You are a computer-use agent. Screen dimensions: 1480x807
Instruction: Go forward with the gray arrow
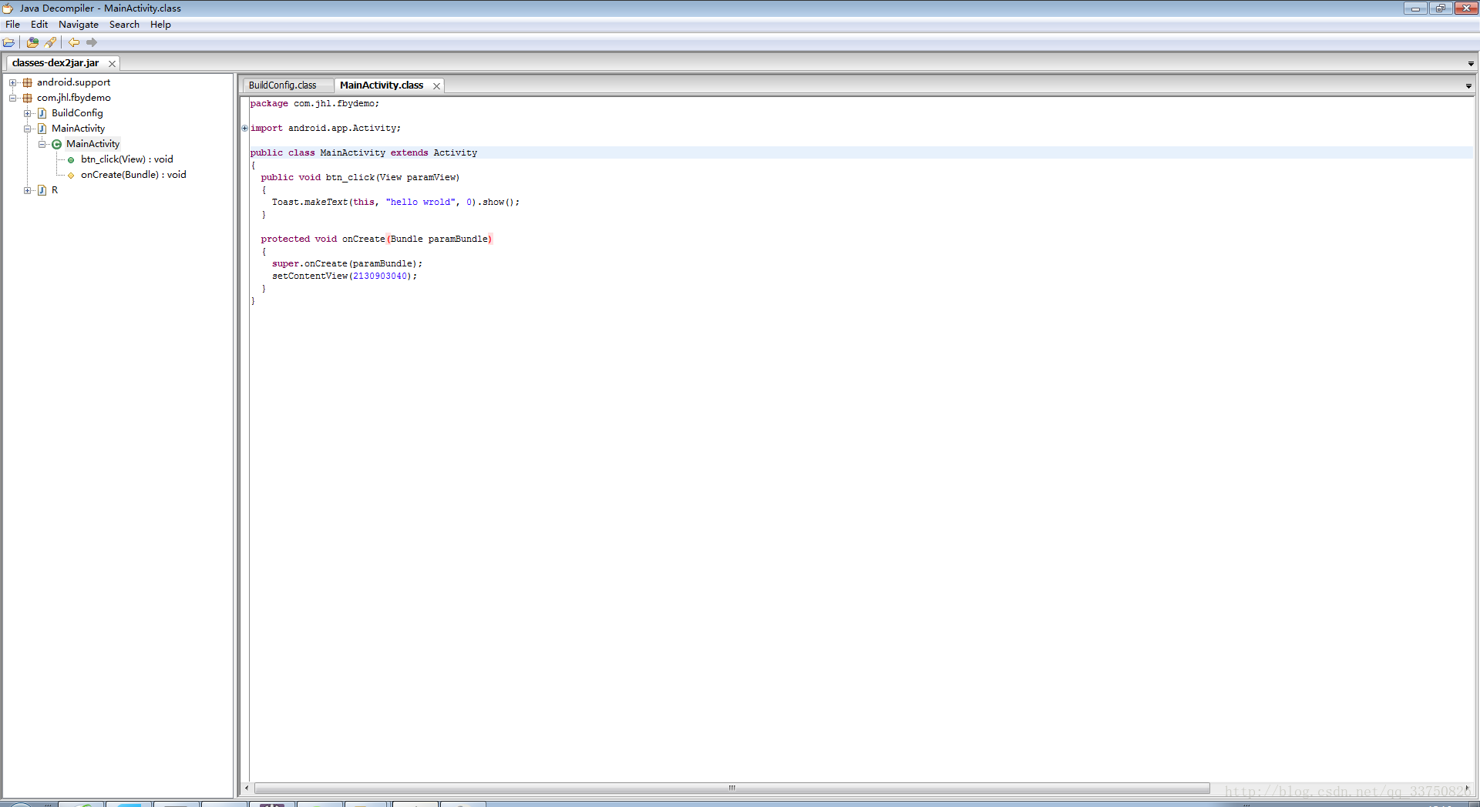(92, 42)
